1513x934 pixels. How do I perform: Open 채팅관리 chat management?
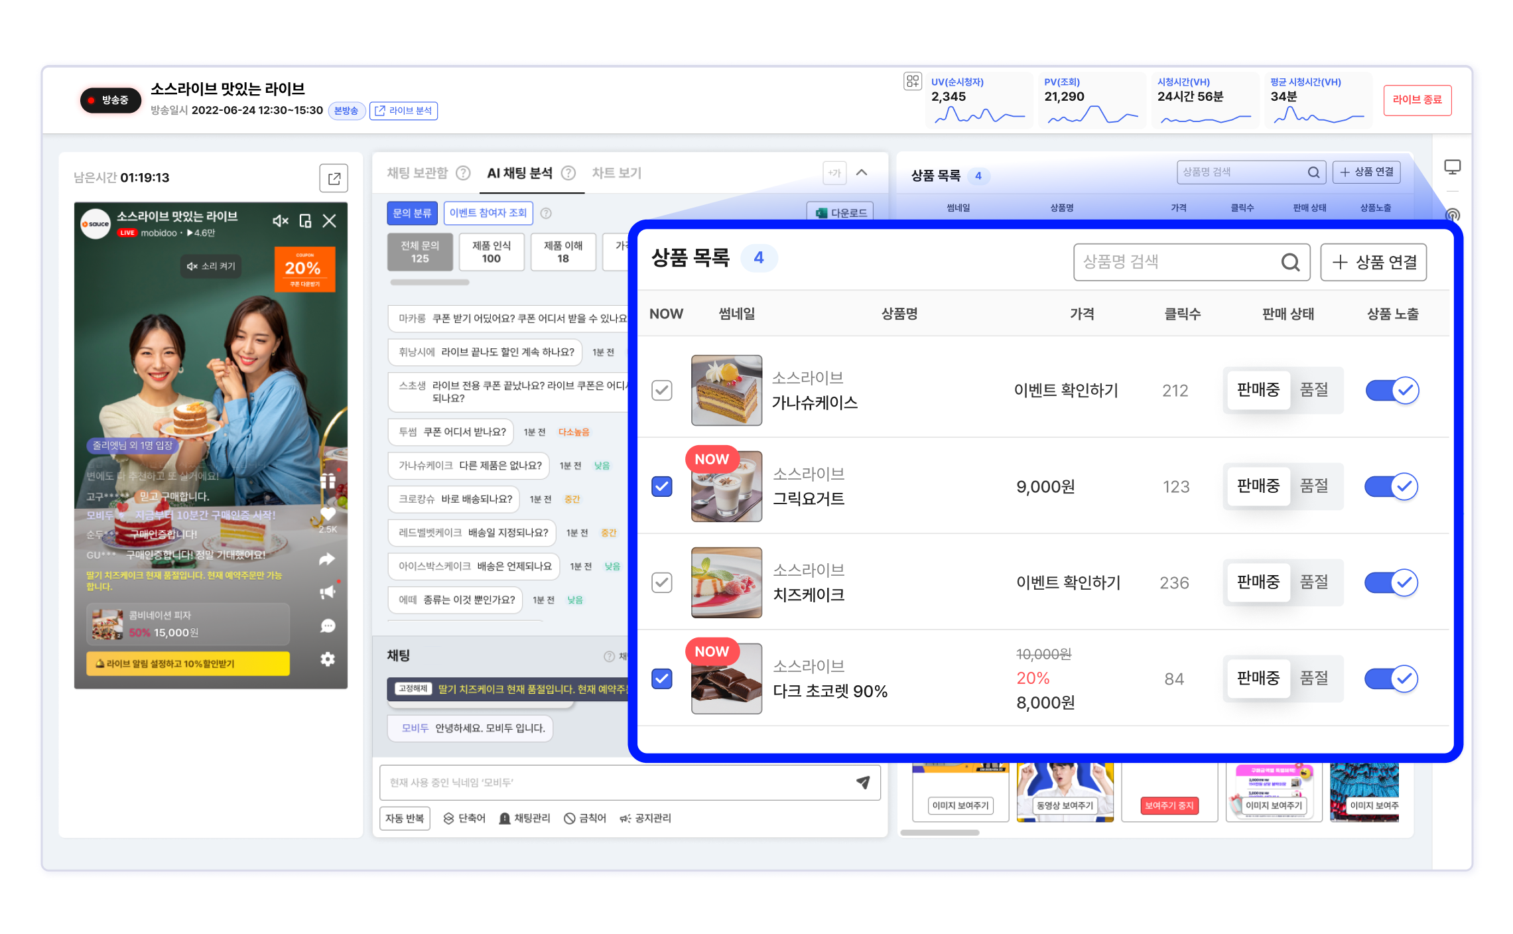(x=524, y=818)
